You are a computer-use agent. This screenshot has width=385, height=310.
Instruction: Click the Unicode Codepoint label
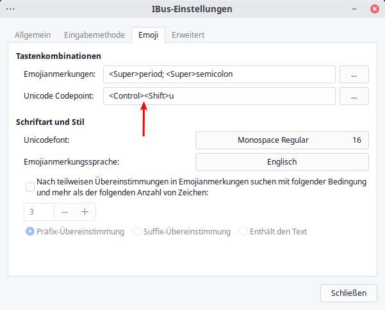point(59,96)
